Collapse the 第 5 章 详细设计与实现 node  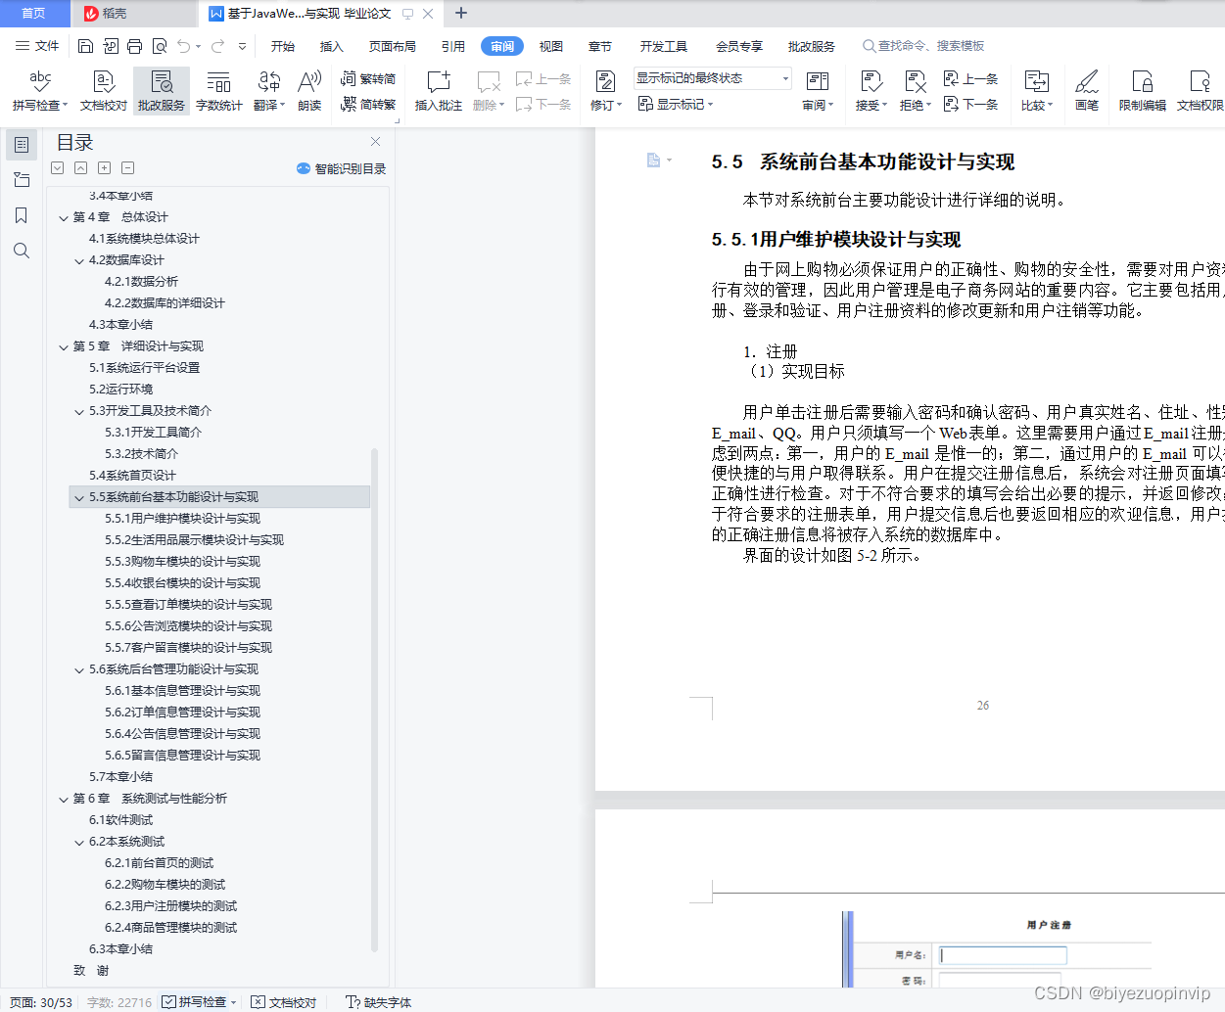pos(64,346)
